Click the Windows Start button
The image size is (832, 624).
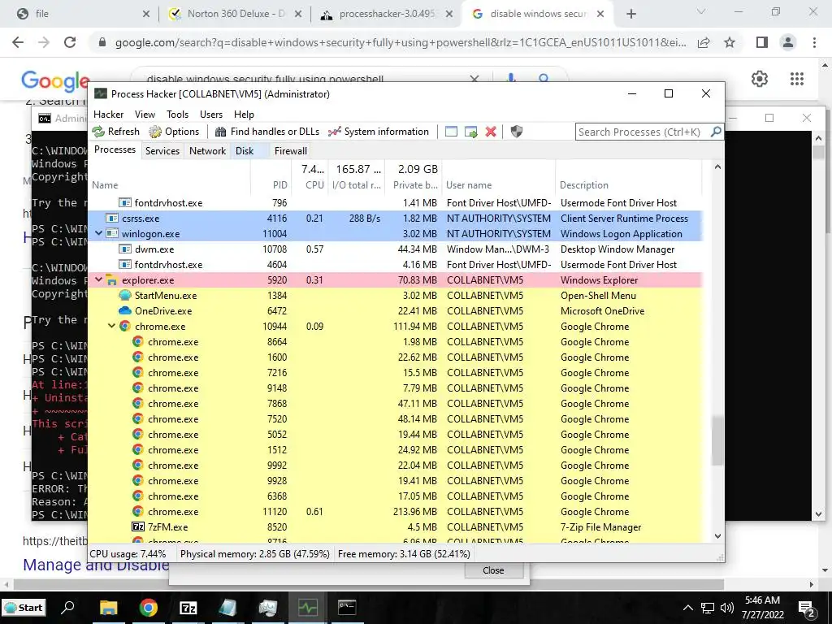pyautogui.click(x=24, y=608)
